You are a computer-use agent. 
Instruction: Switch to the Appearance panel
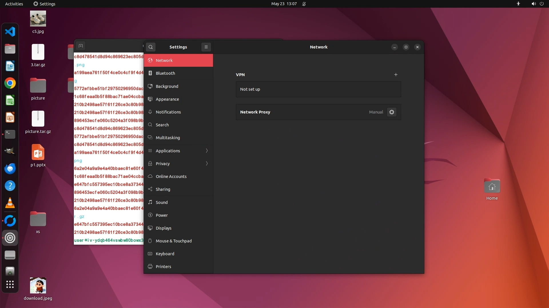point(167,99)
